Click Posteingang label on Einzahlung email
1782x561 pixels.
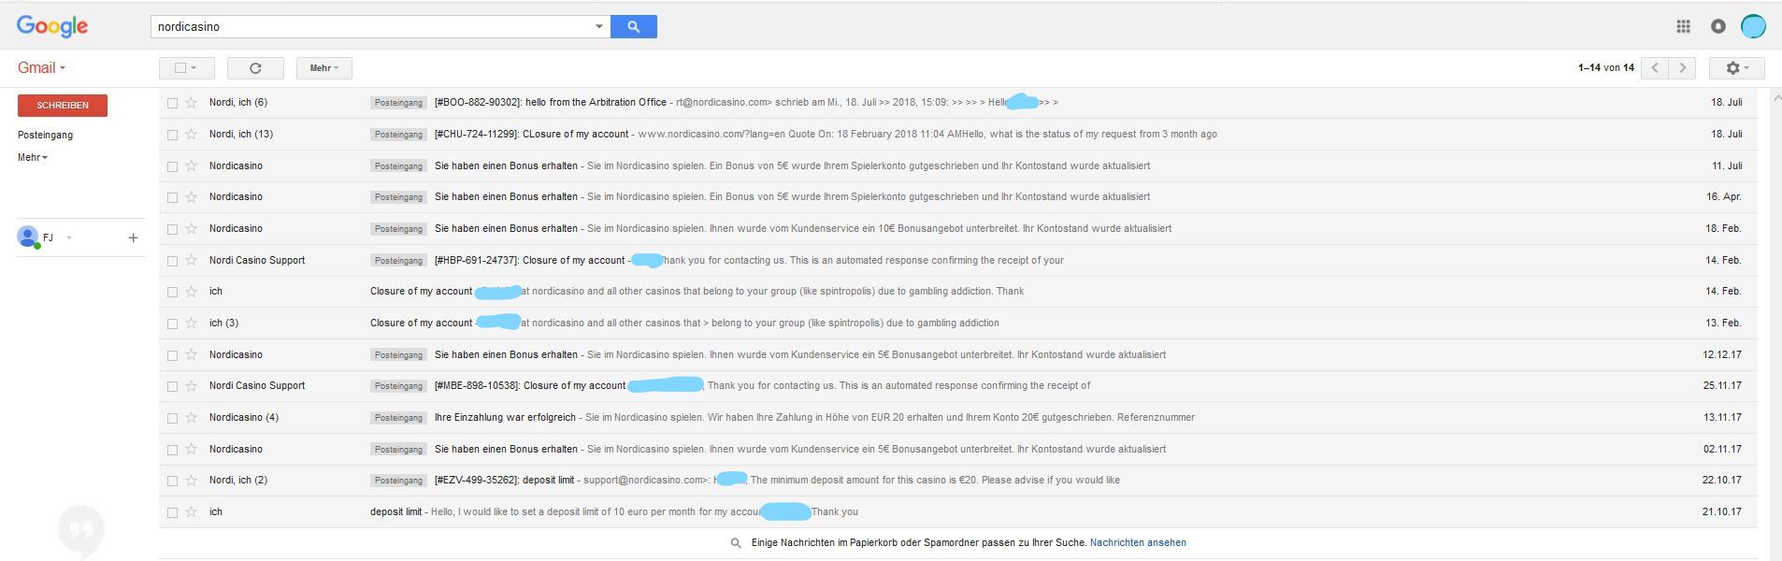399,418
